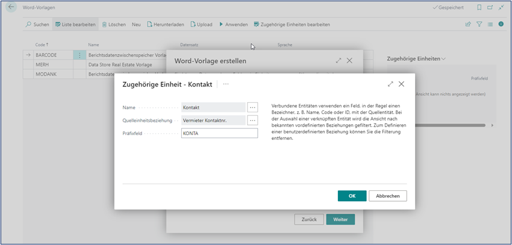This screenshot has height=245, width=512.
Task: Open the filter pane funnel icon
Action: tap(479, 25)
